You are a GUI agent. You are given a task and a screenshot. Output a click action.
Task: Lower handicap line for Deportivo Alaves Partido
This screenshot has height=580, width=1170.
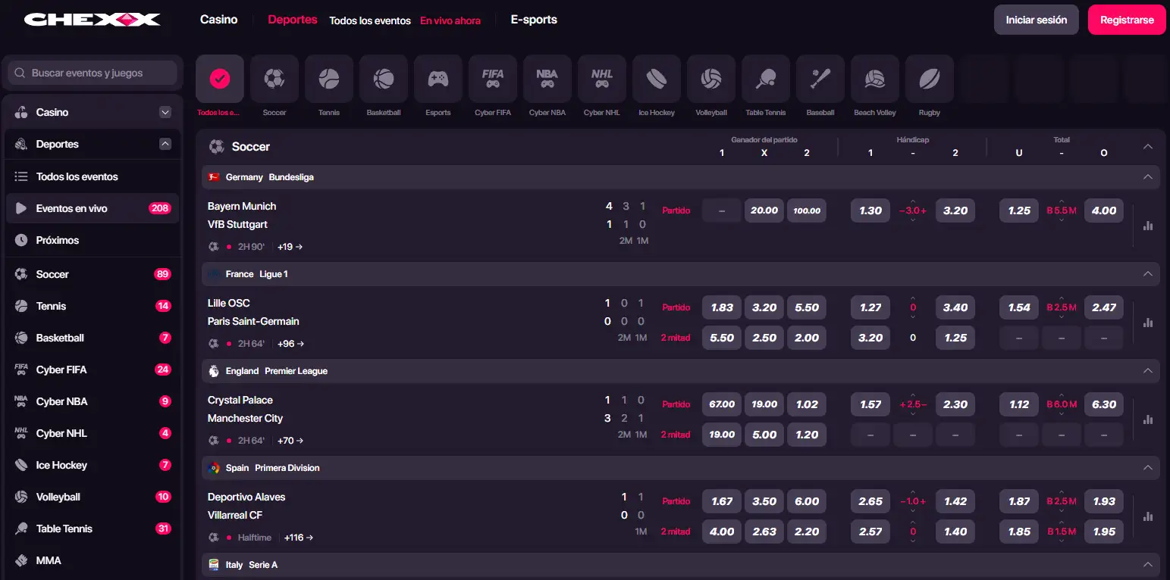[x=913, y=511]
